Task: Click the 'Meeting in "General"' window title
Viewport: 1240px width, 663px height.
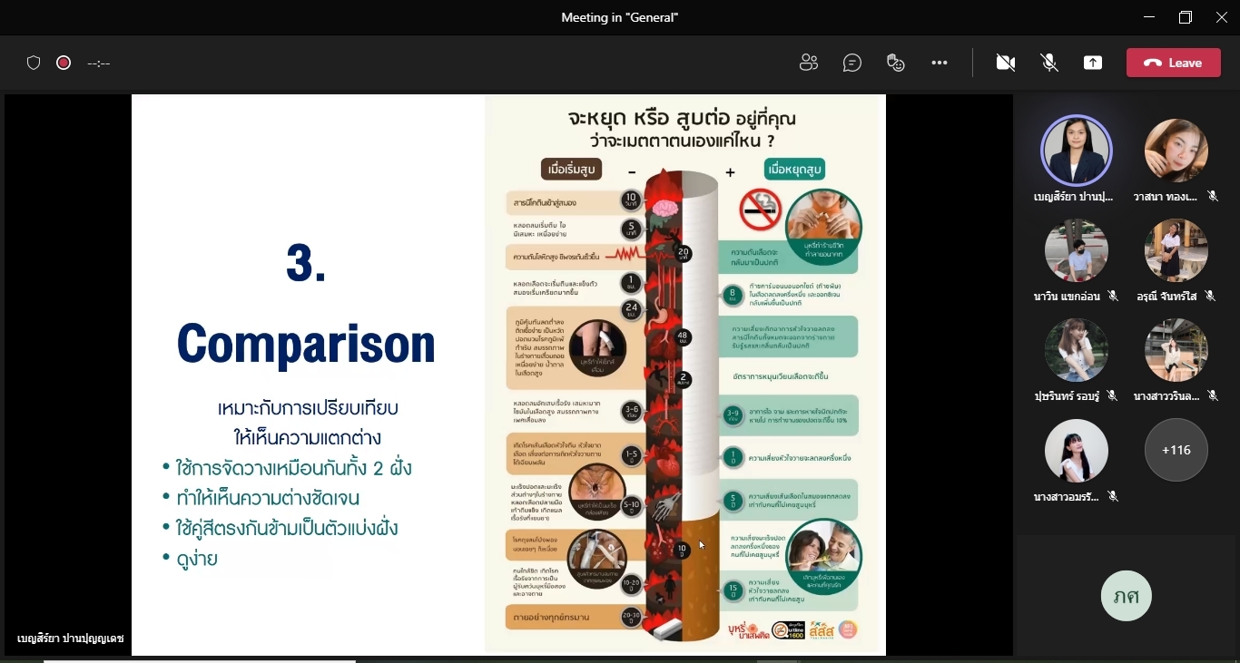Action: (x=620, y=17)
